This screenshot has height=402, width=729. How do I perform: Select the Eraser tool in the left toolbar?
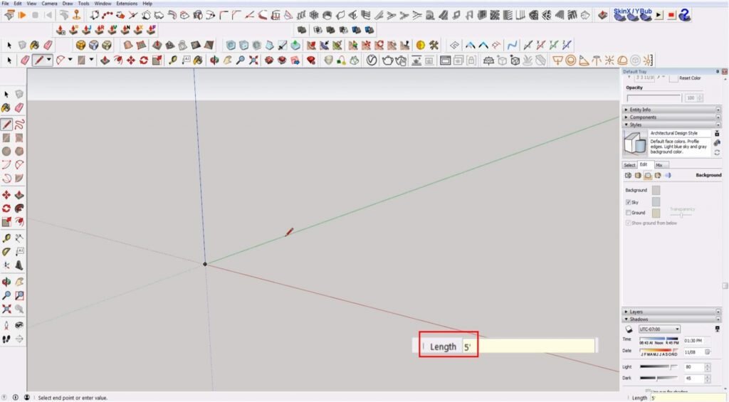click(19, 108)
